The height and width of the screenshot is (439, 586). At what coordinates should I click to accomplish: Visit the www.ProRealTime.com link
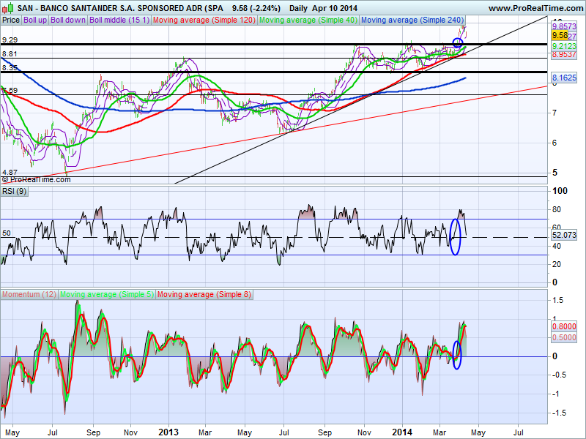coord(535,8)
